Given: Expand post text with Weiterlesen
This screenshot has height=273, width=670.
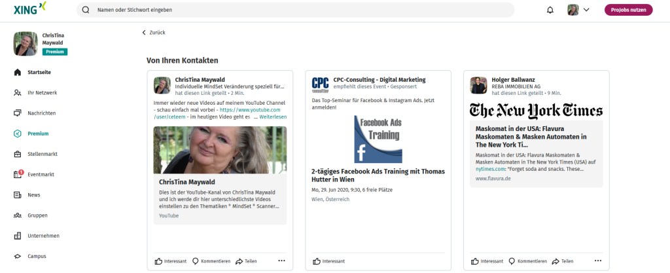Looking at the screenshot, I should tap(272, 117).
